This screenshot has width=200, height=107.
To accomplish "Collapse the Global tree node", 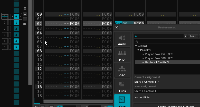I will click(136, 46).
